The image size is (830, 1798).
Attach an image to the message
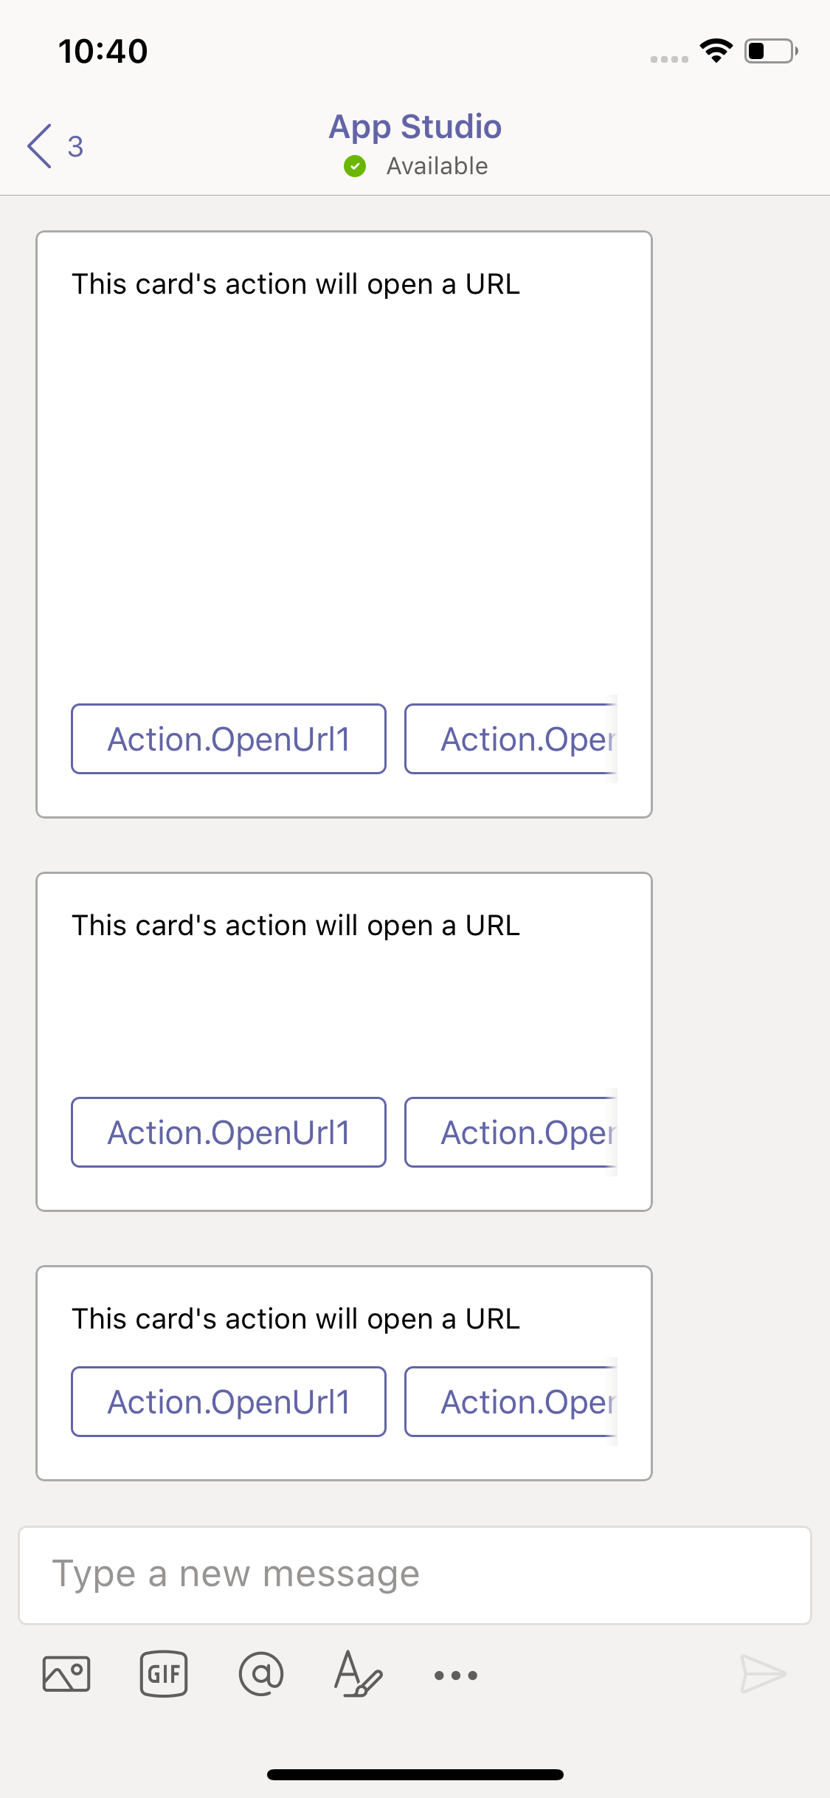[x=65, y=1674]
